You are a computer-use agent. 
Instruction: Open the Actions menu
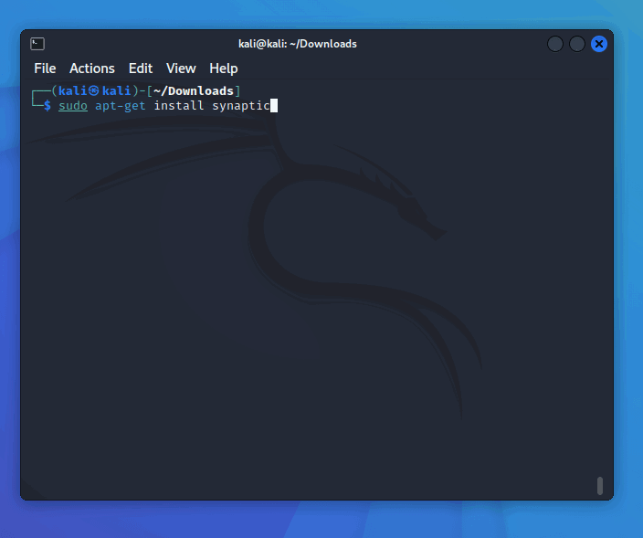[x=92, y=69]
